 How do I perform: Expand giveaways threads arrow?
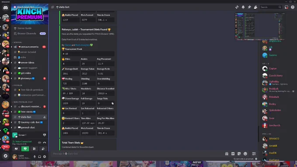click(x=11, y=78)
